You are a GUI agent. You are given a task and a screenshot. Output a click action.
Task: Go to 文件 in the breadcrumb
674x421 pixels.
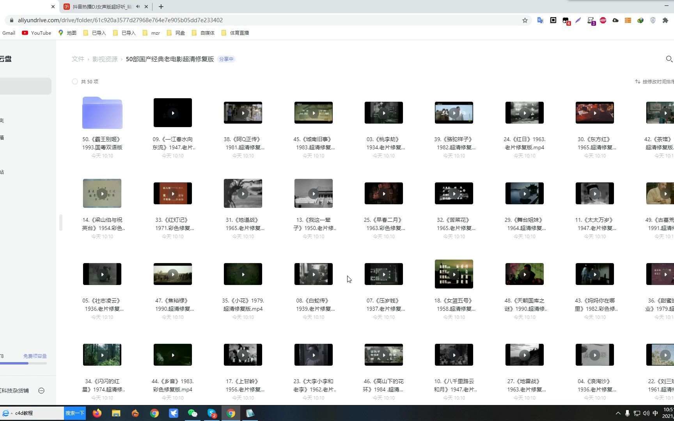pos(78,59)
